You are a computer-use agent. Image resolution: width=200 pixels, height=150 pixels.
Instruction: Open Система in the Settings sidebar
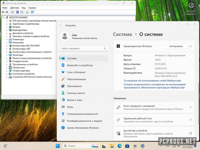pyautogui.click(x=84, y=58)
